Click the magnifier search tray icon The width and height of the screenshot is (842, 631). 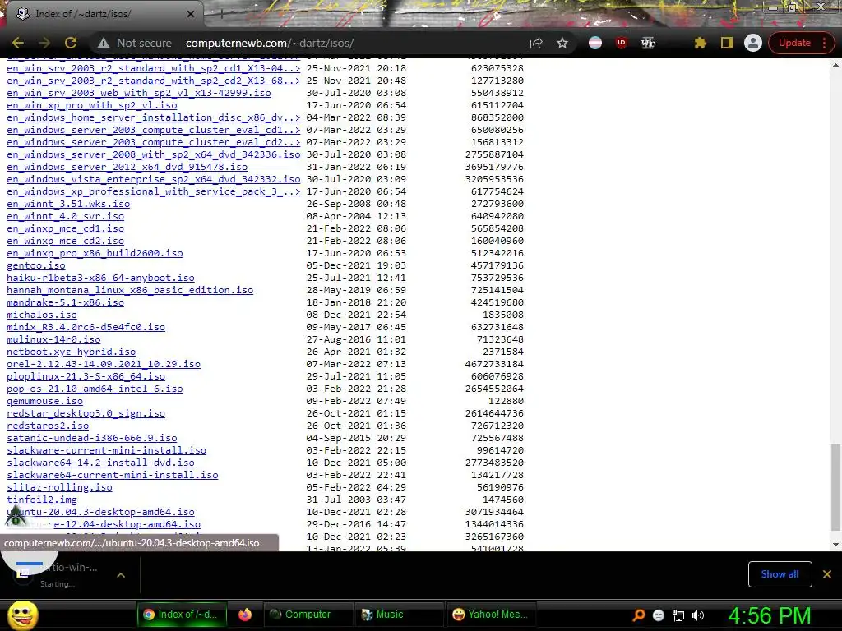coord(638,615)
